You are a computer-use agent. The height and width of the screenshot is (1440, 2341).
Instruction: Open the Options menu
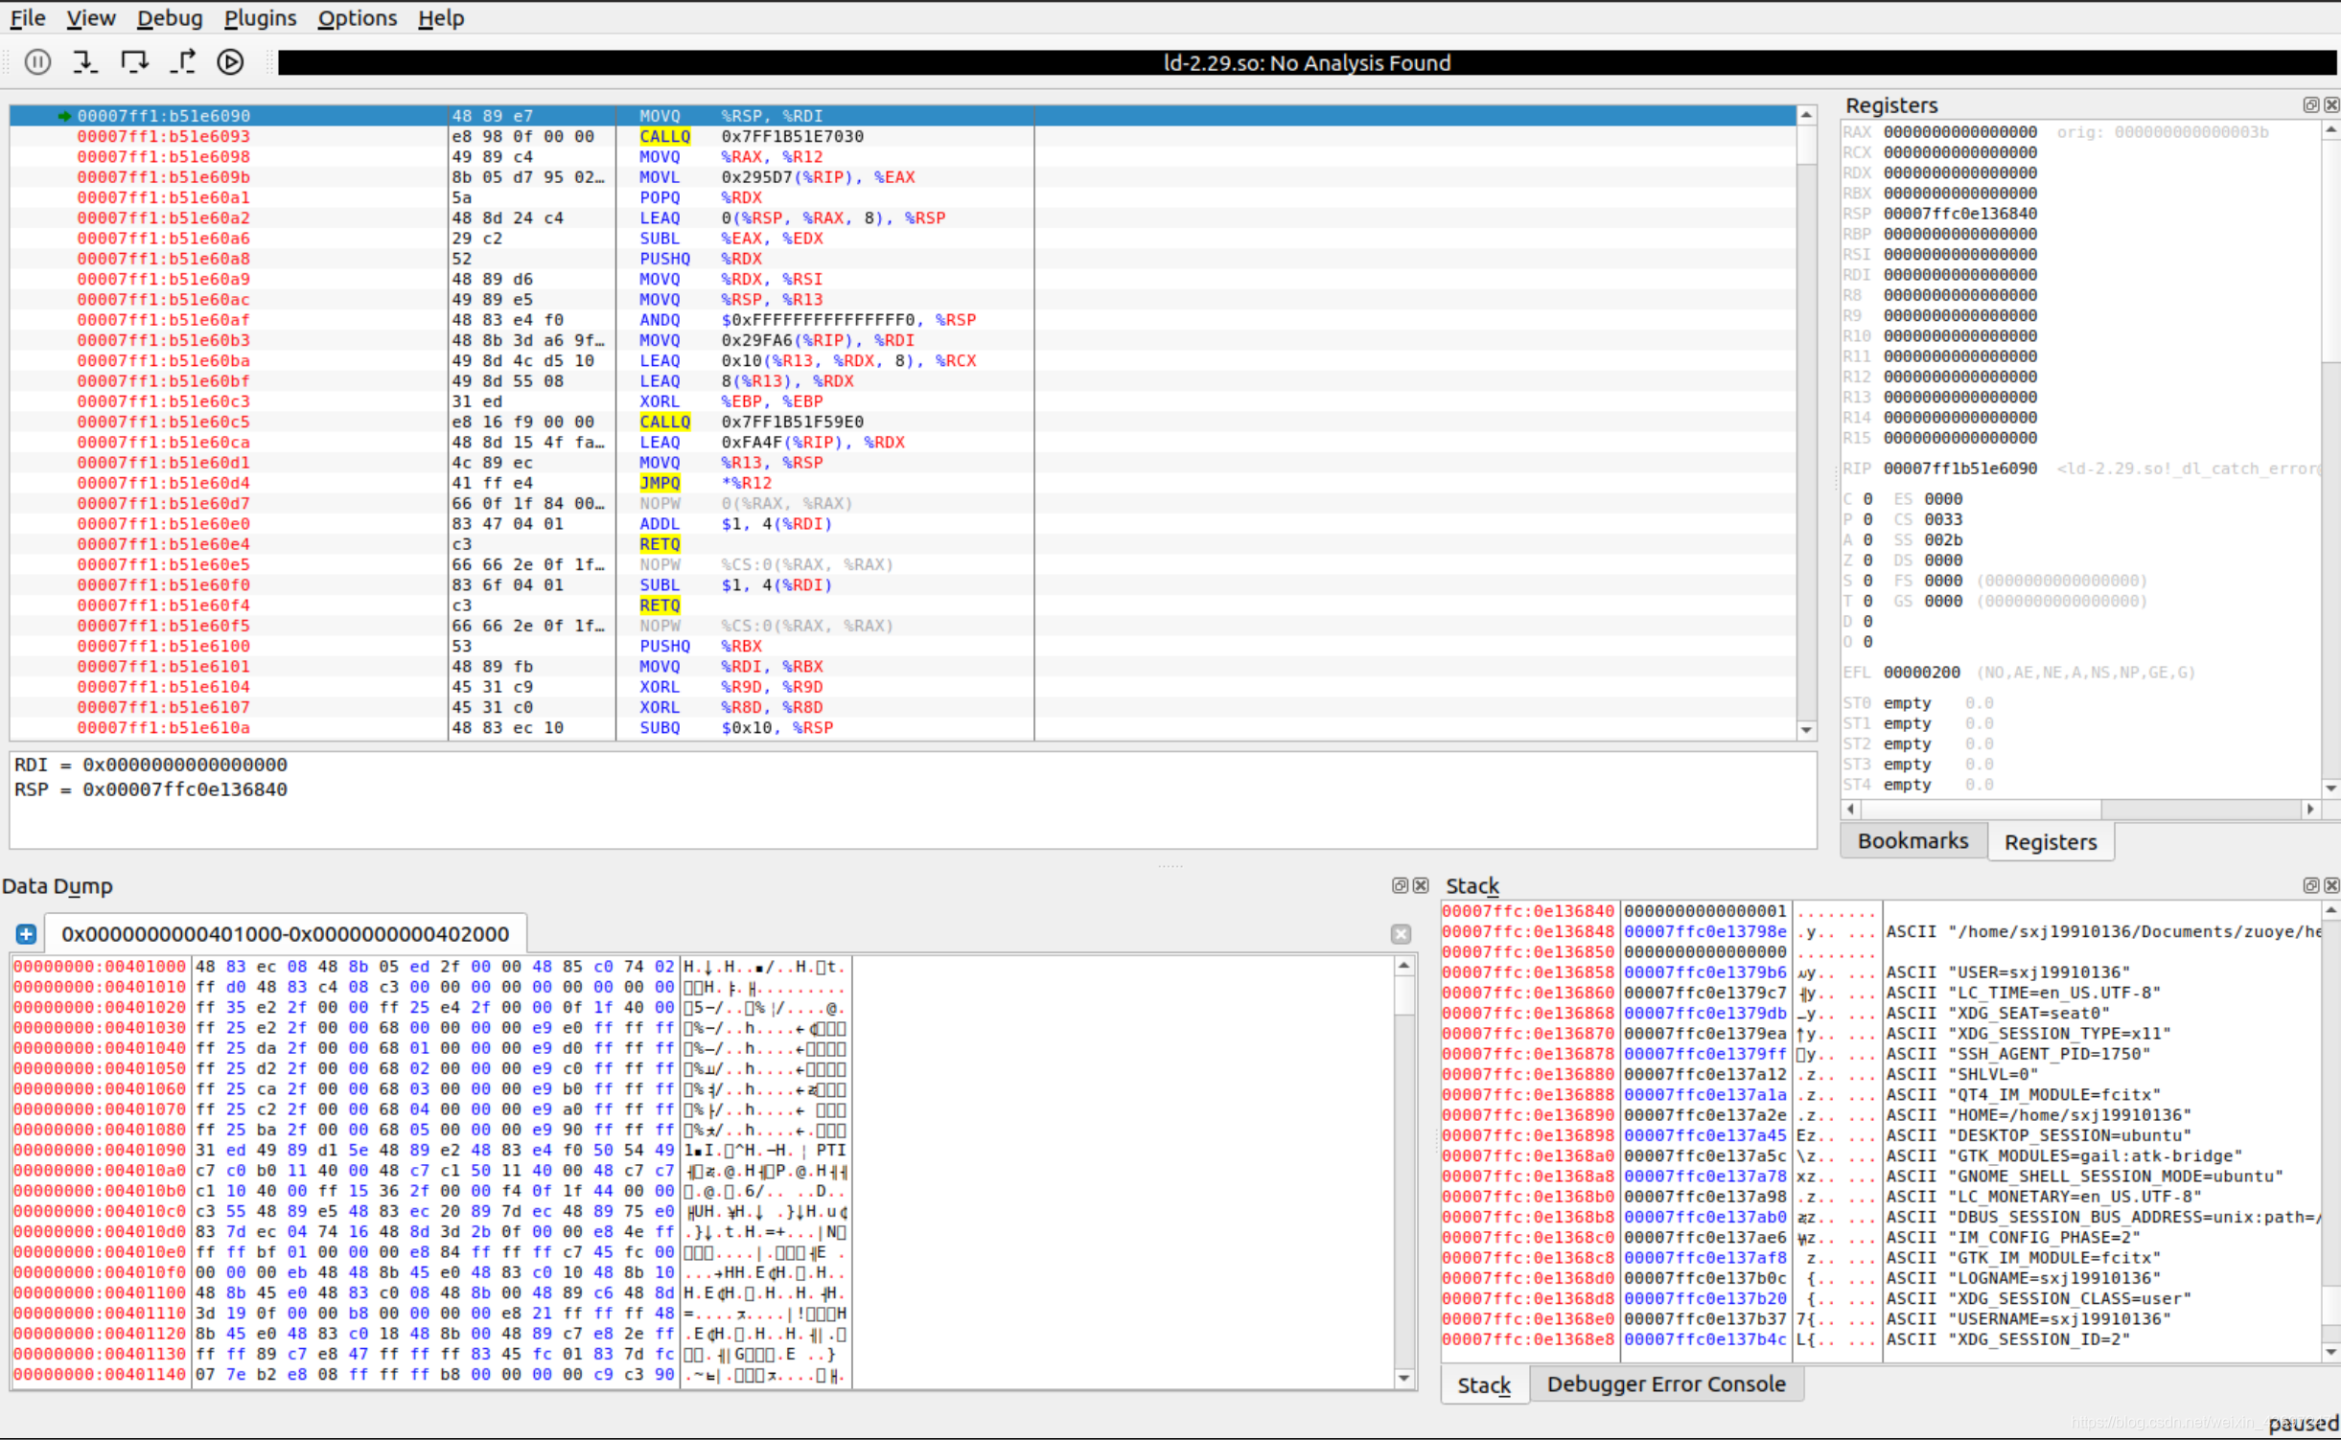coord(357,17)
